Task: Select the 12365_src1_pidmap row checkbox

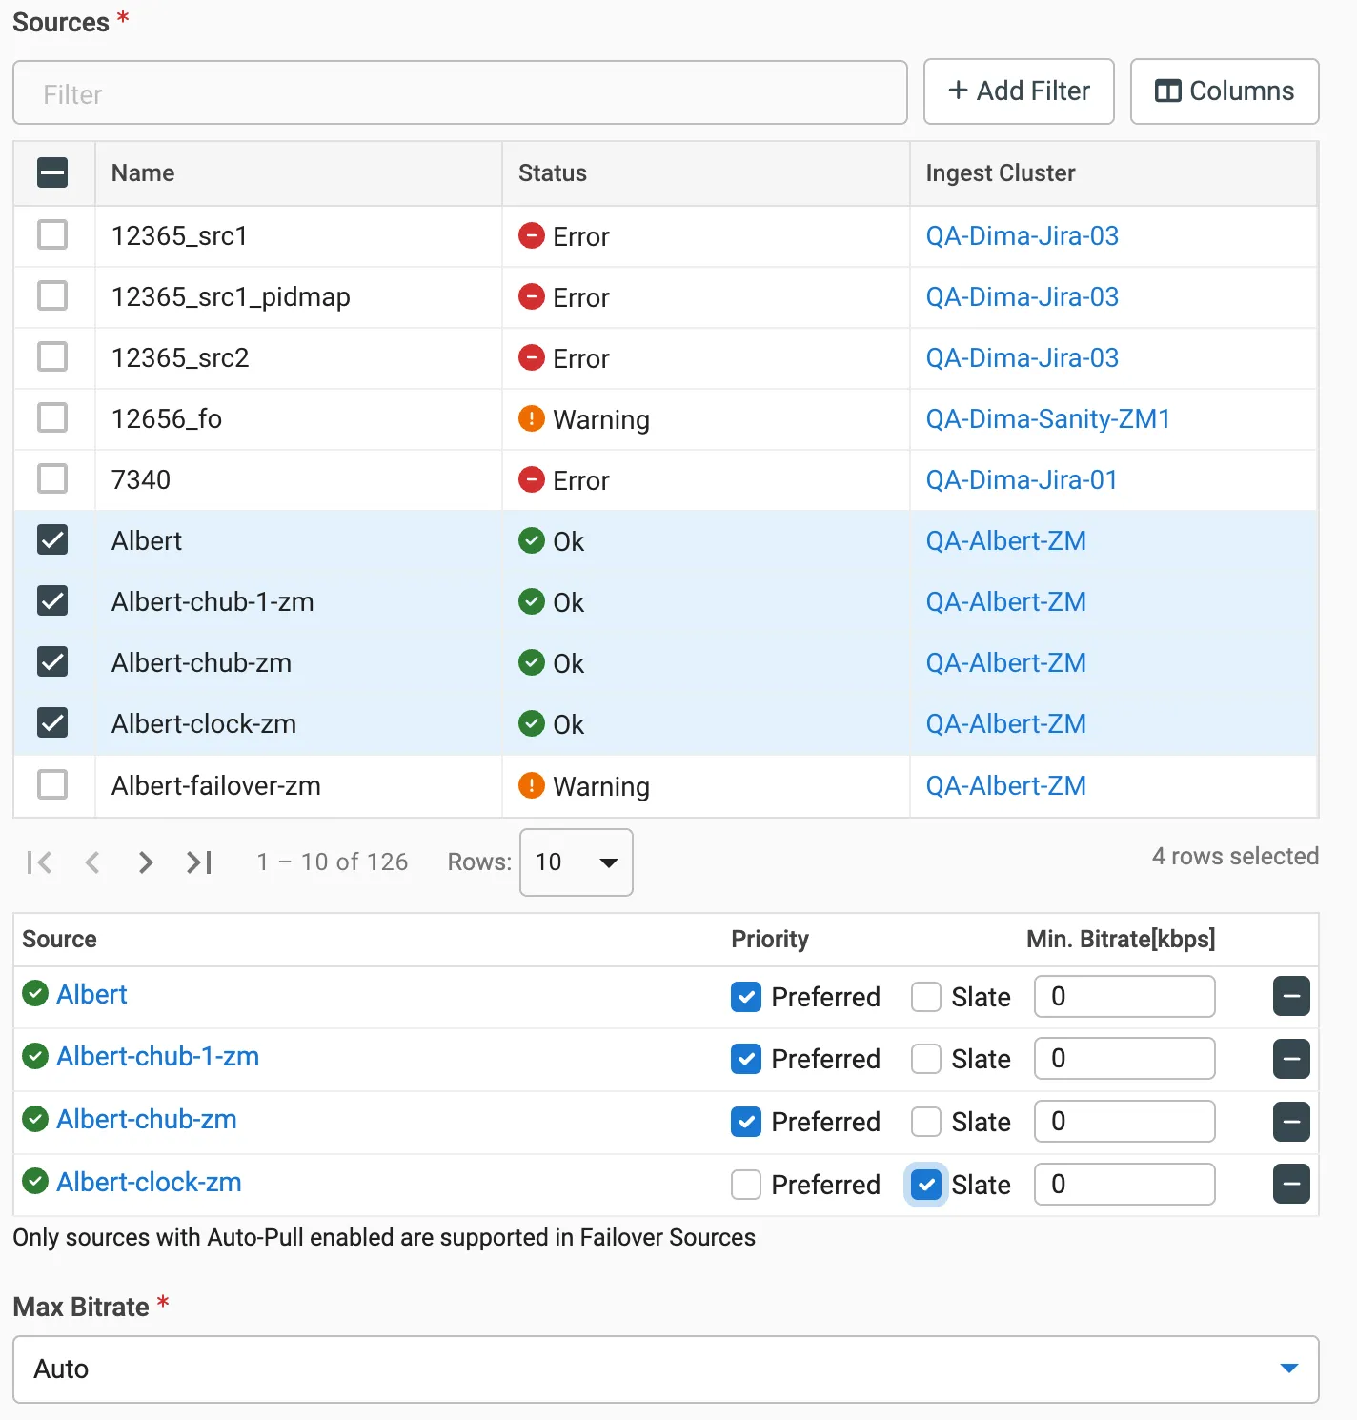Action: click(x=52, y=295)
